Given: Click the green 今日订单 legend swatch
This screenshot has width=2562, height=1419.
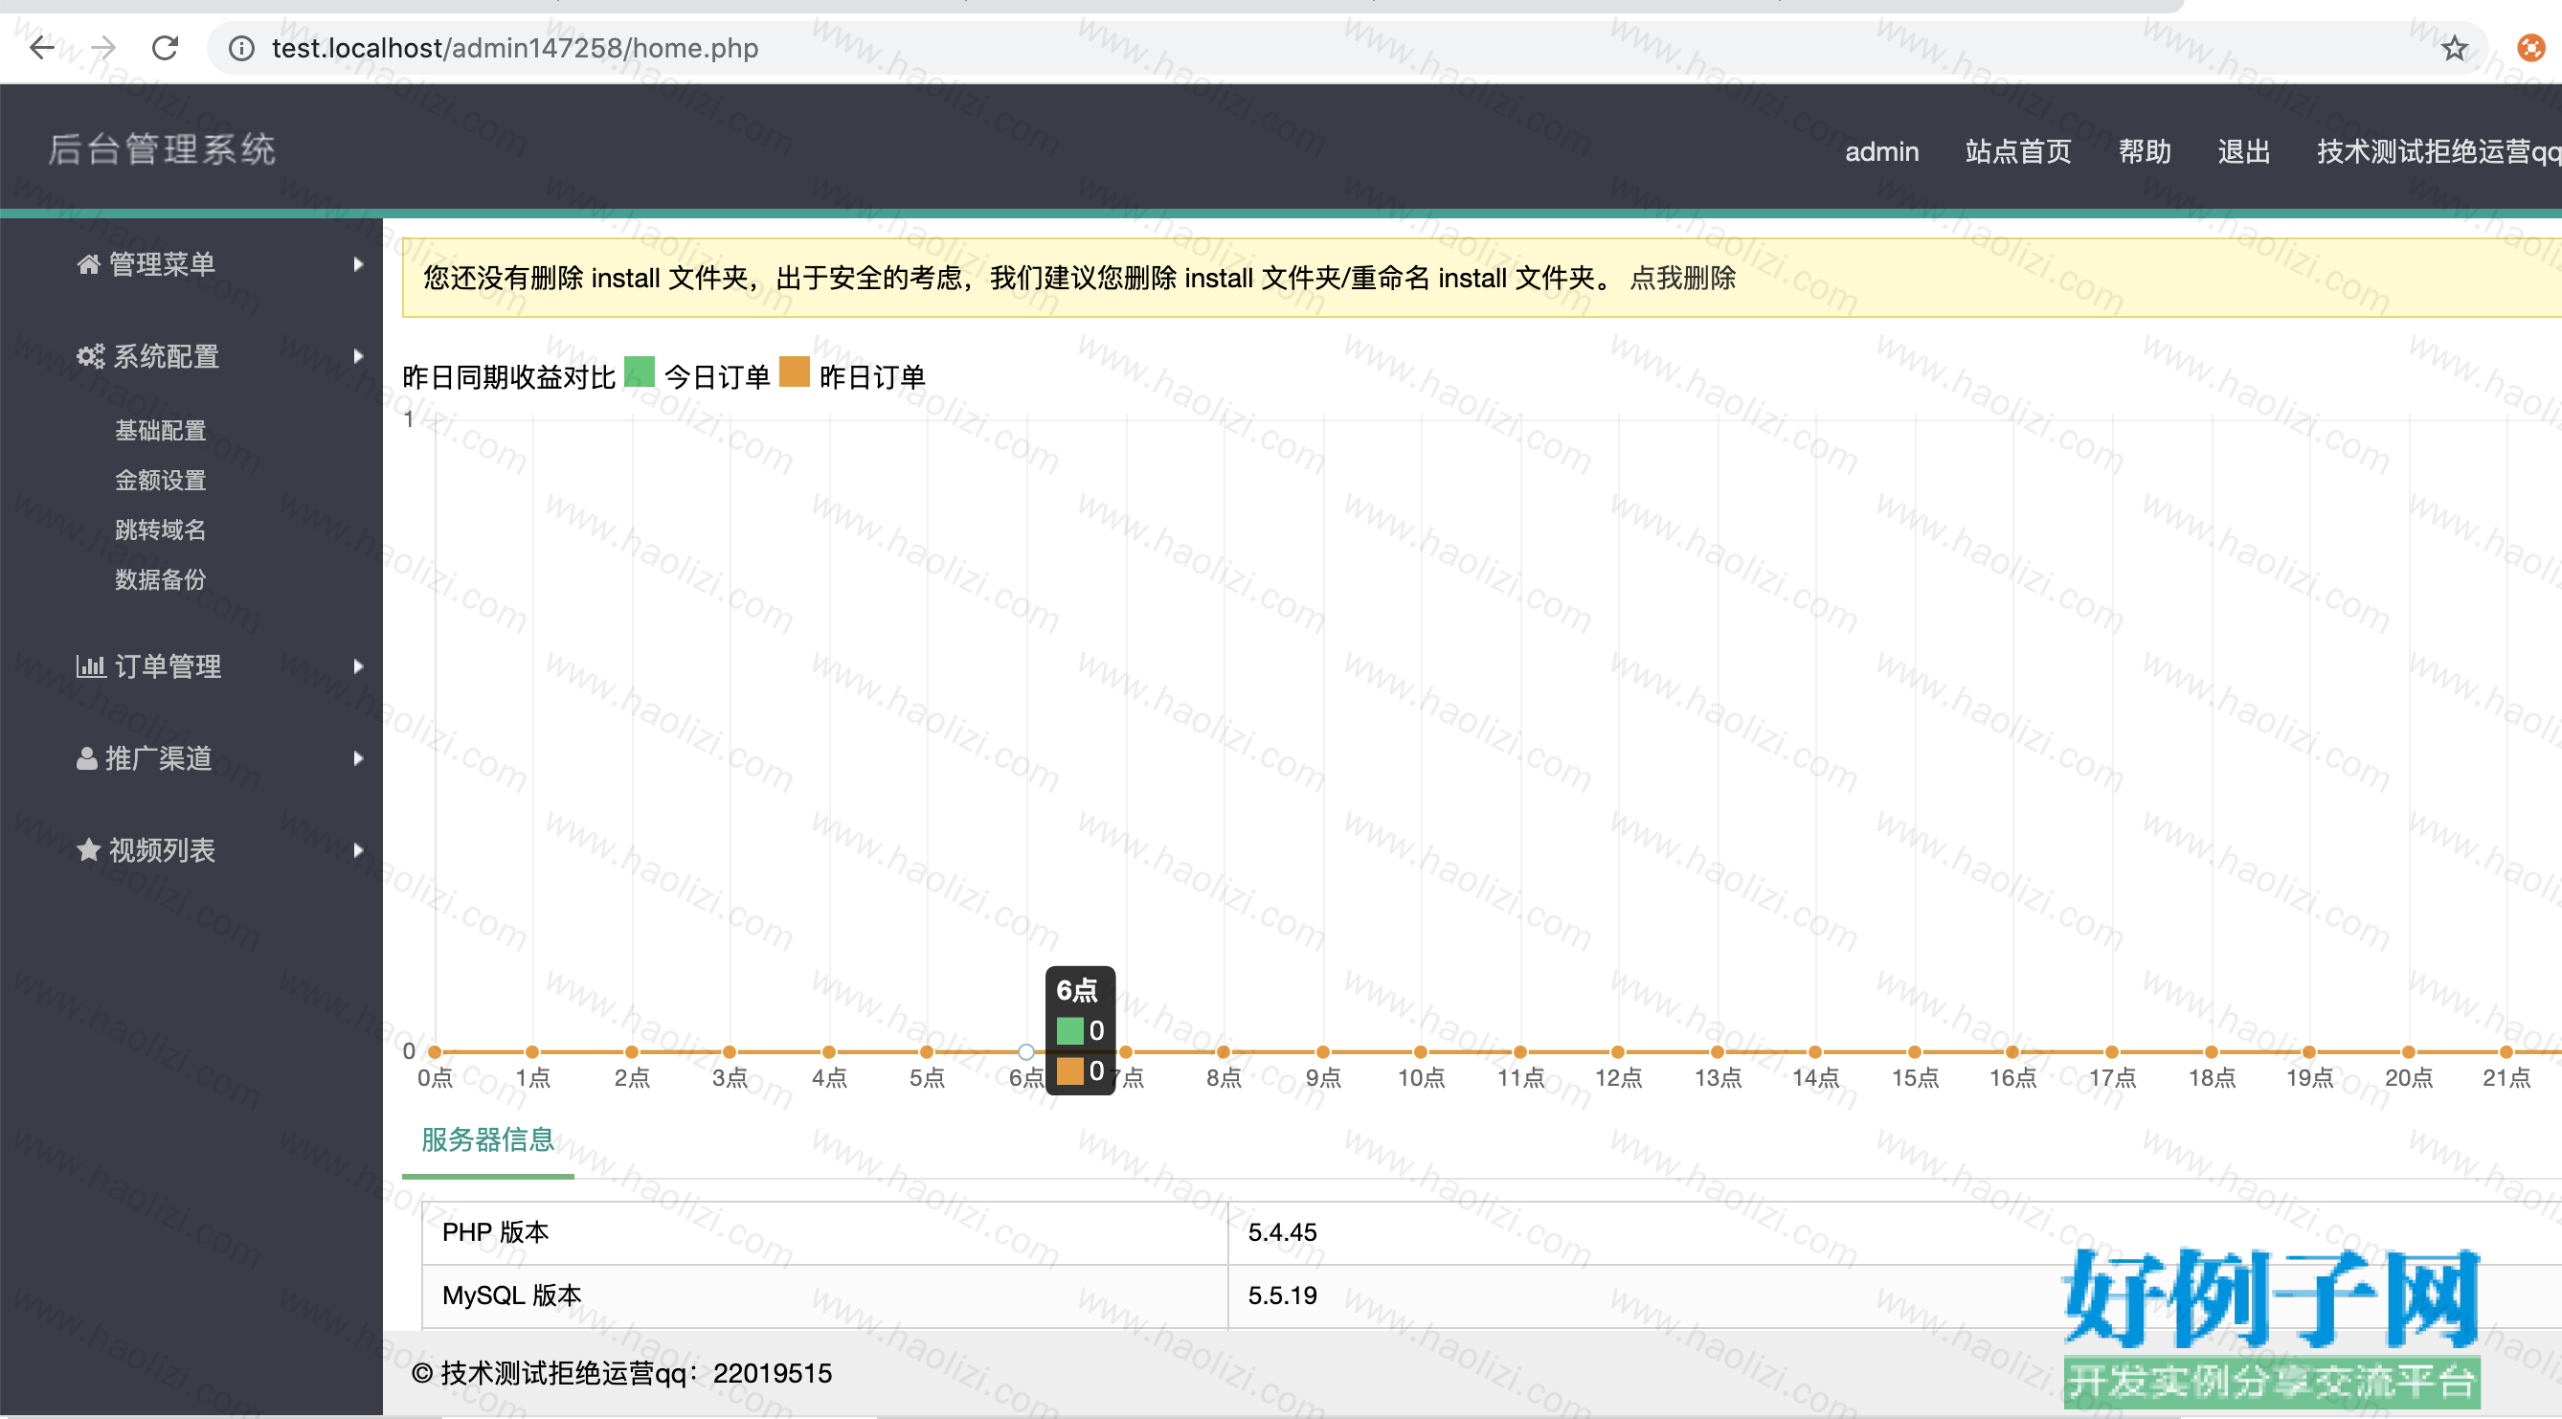Looking at the screenshot, I should pyautogui.click(x=640, y=372).
